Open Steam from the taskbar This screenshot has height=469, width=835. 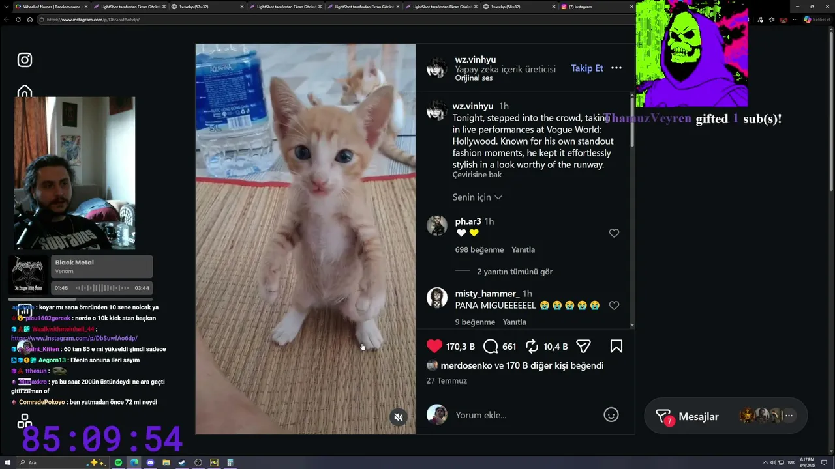[182, 462]
